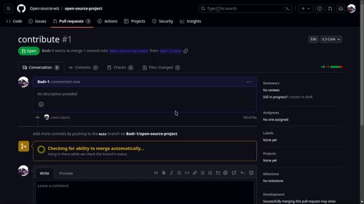Open the Projects tab
The image size is (364, 204).
point(135,22)
